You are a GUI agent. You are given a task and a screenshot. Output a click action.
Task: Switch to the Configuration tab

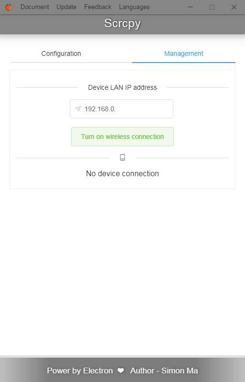click(61, 53)
